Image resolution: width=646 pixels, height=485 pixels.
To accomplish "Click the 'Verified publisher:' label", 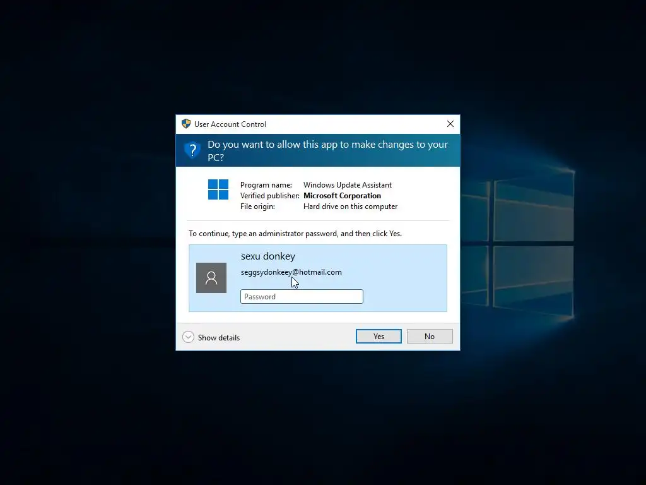I will [270, 196].
